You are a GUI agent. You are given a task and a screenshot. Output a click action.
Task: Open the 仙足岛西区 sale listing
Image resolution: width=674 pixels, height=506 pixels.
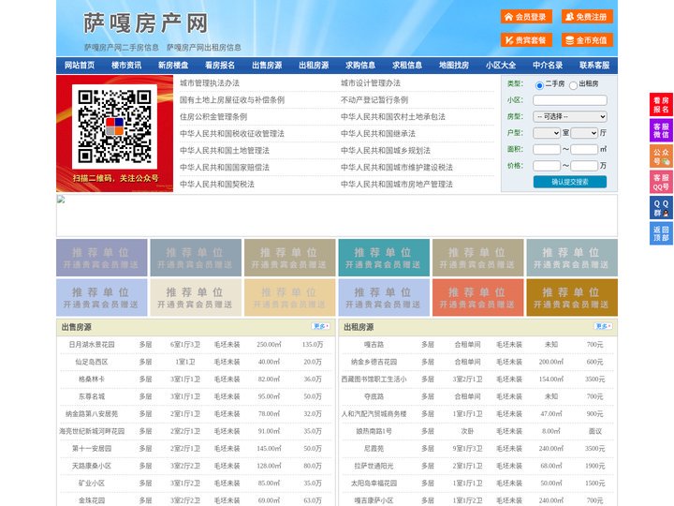click(92, 362)
